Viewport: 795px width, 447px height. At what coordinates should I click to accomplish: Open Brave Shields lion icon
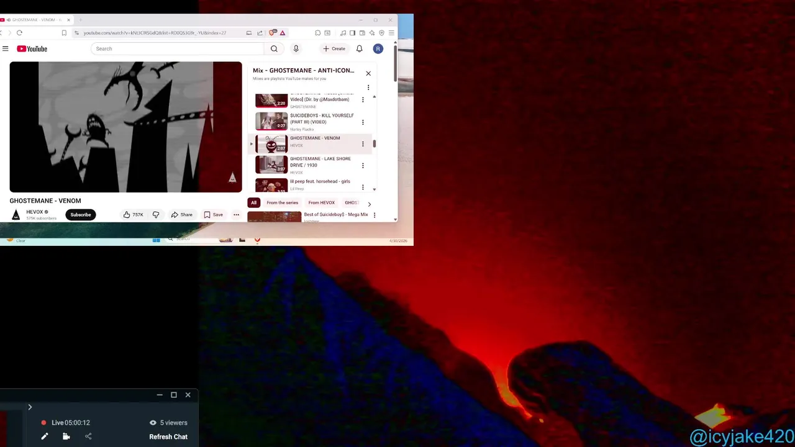pos(272,33)
